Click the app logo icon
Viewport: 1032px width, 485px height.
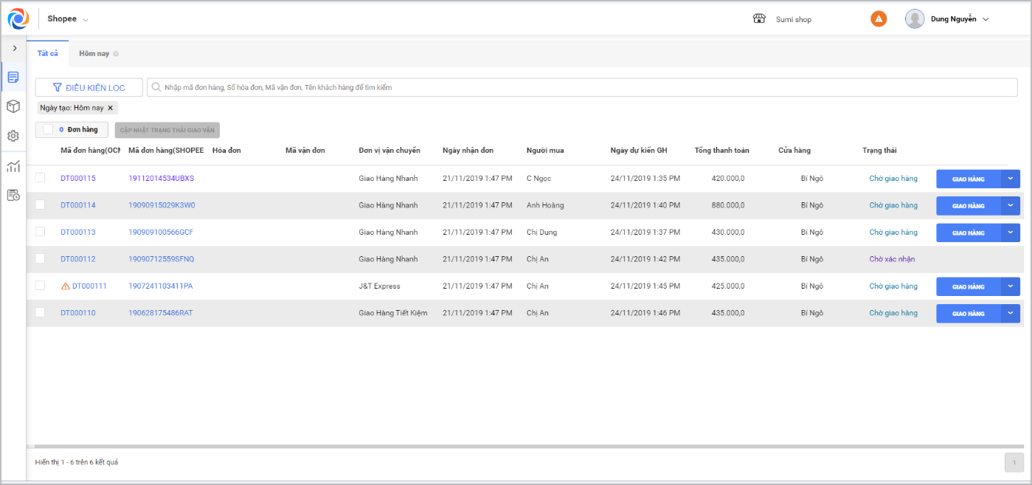[18, 18]
